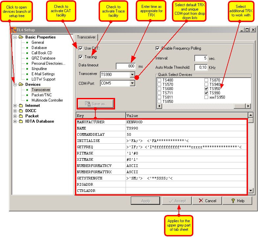This screenshot has width=266, height=237.
Task: Toggle the Use CAT checkbox
Action: [x=81, y=48]
